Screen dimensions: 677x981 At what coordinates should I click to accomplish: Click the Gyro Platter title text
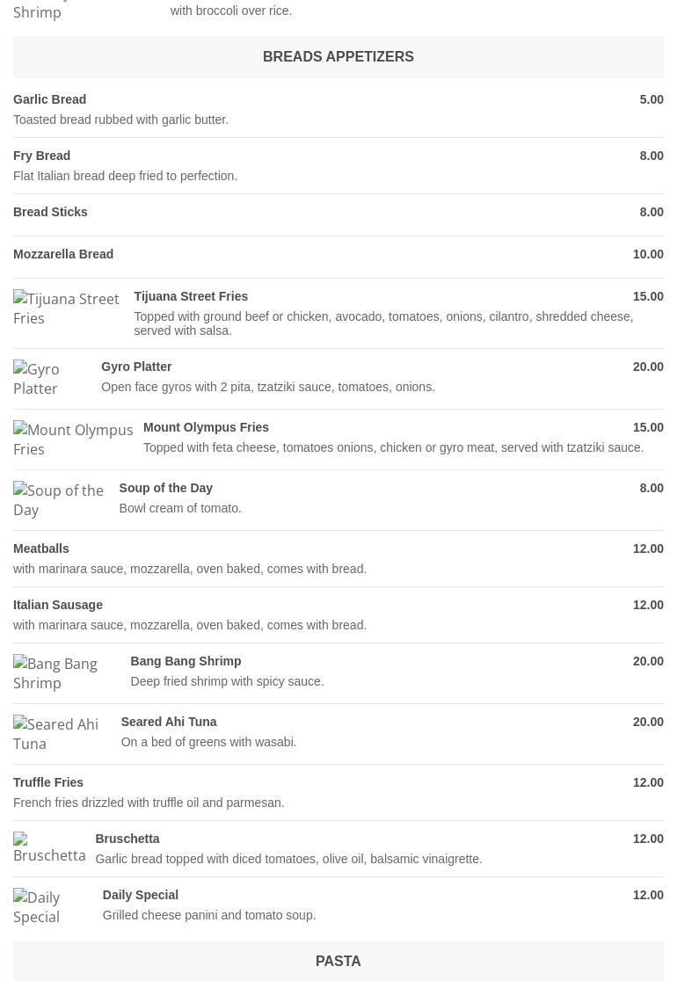136,367
